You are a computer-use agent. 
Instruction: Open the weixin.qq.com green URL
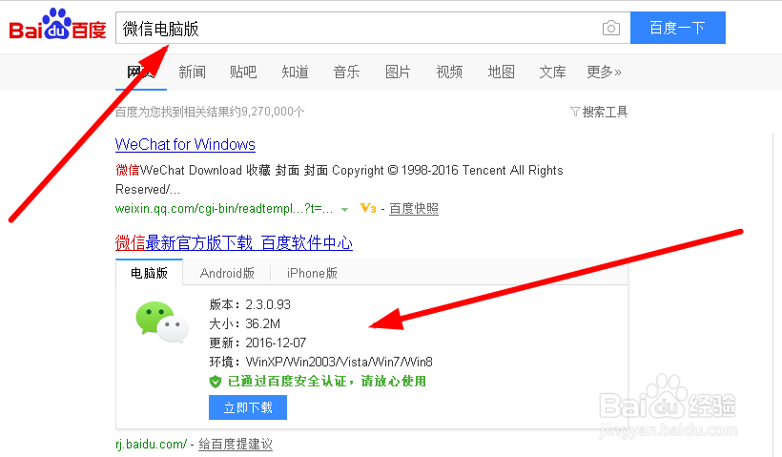(x=224, y=209)
